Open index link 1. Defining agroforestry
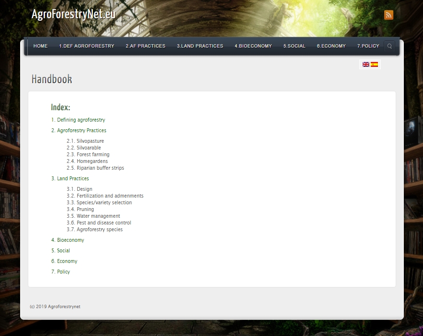Viewport: 423px width, 336px height. 78,120
